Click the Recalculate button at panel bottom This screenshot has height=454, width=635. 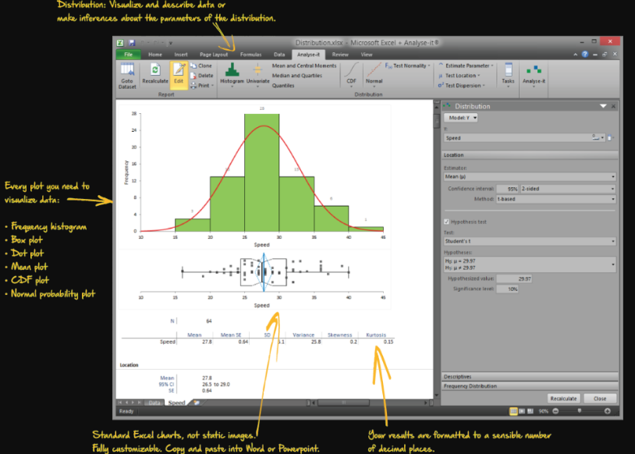pos(563,398)
